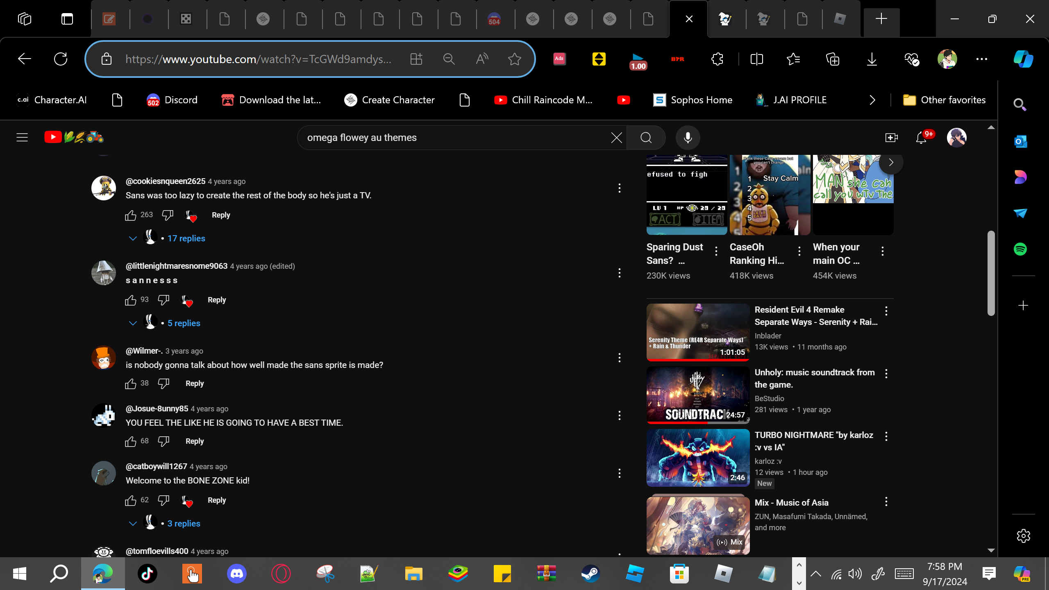Dislike the @Wilmer-. comment

pos(163,383)
